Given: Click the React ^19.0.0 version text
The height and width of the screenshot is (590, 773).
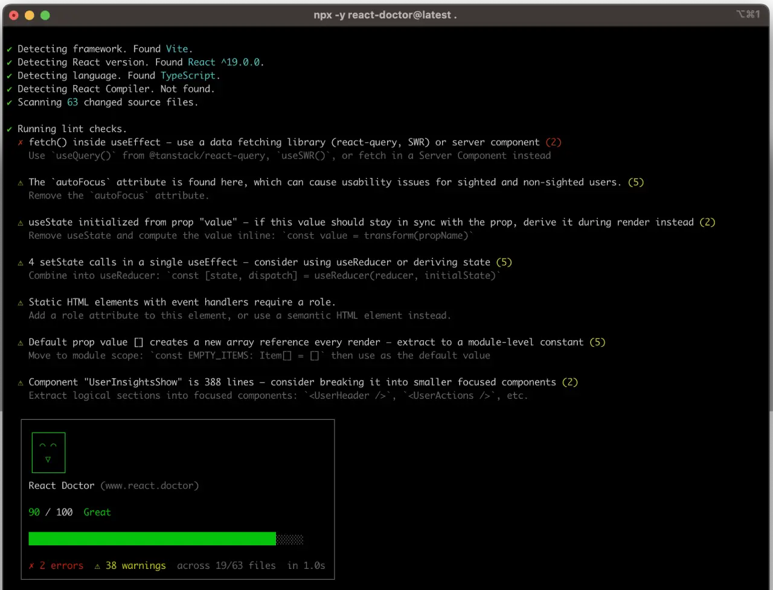Looking at the screenshot, I should tap(225, 62).
